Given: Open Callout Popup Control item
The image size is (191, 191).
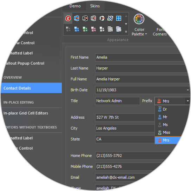Looking at the screenshot, I should (25, 63).
